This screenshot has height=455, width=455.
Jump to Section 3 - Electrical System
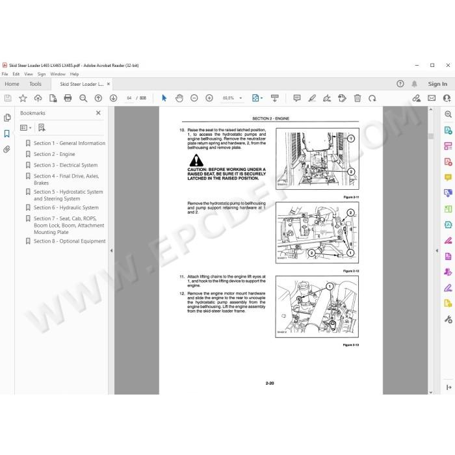[x=66, y=165]
